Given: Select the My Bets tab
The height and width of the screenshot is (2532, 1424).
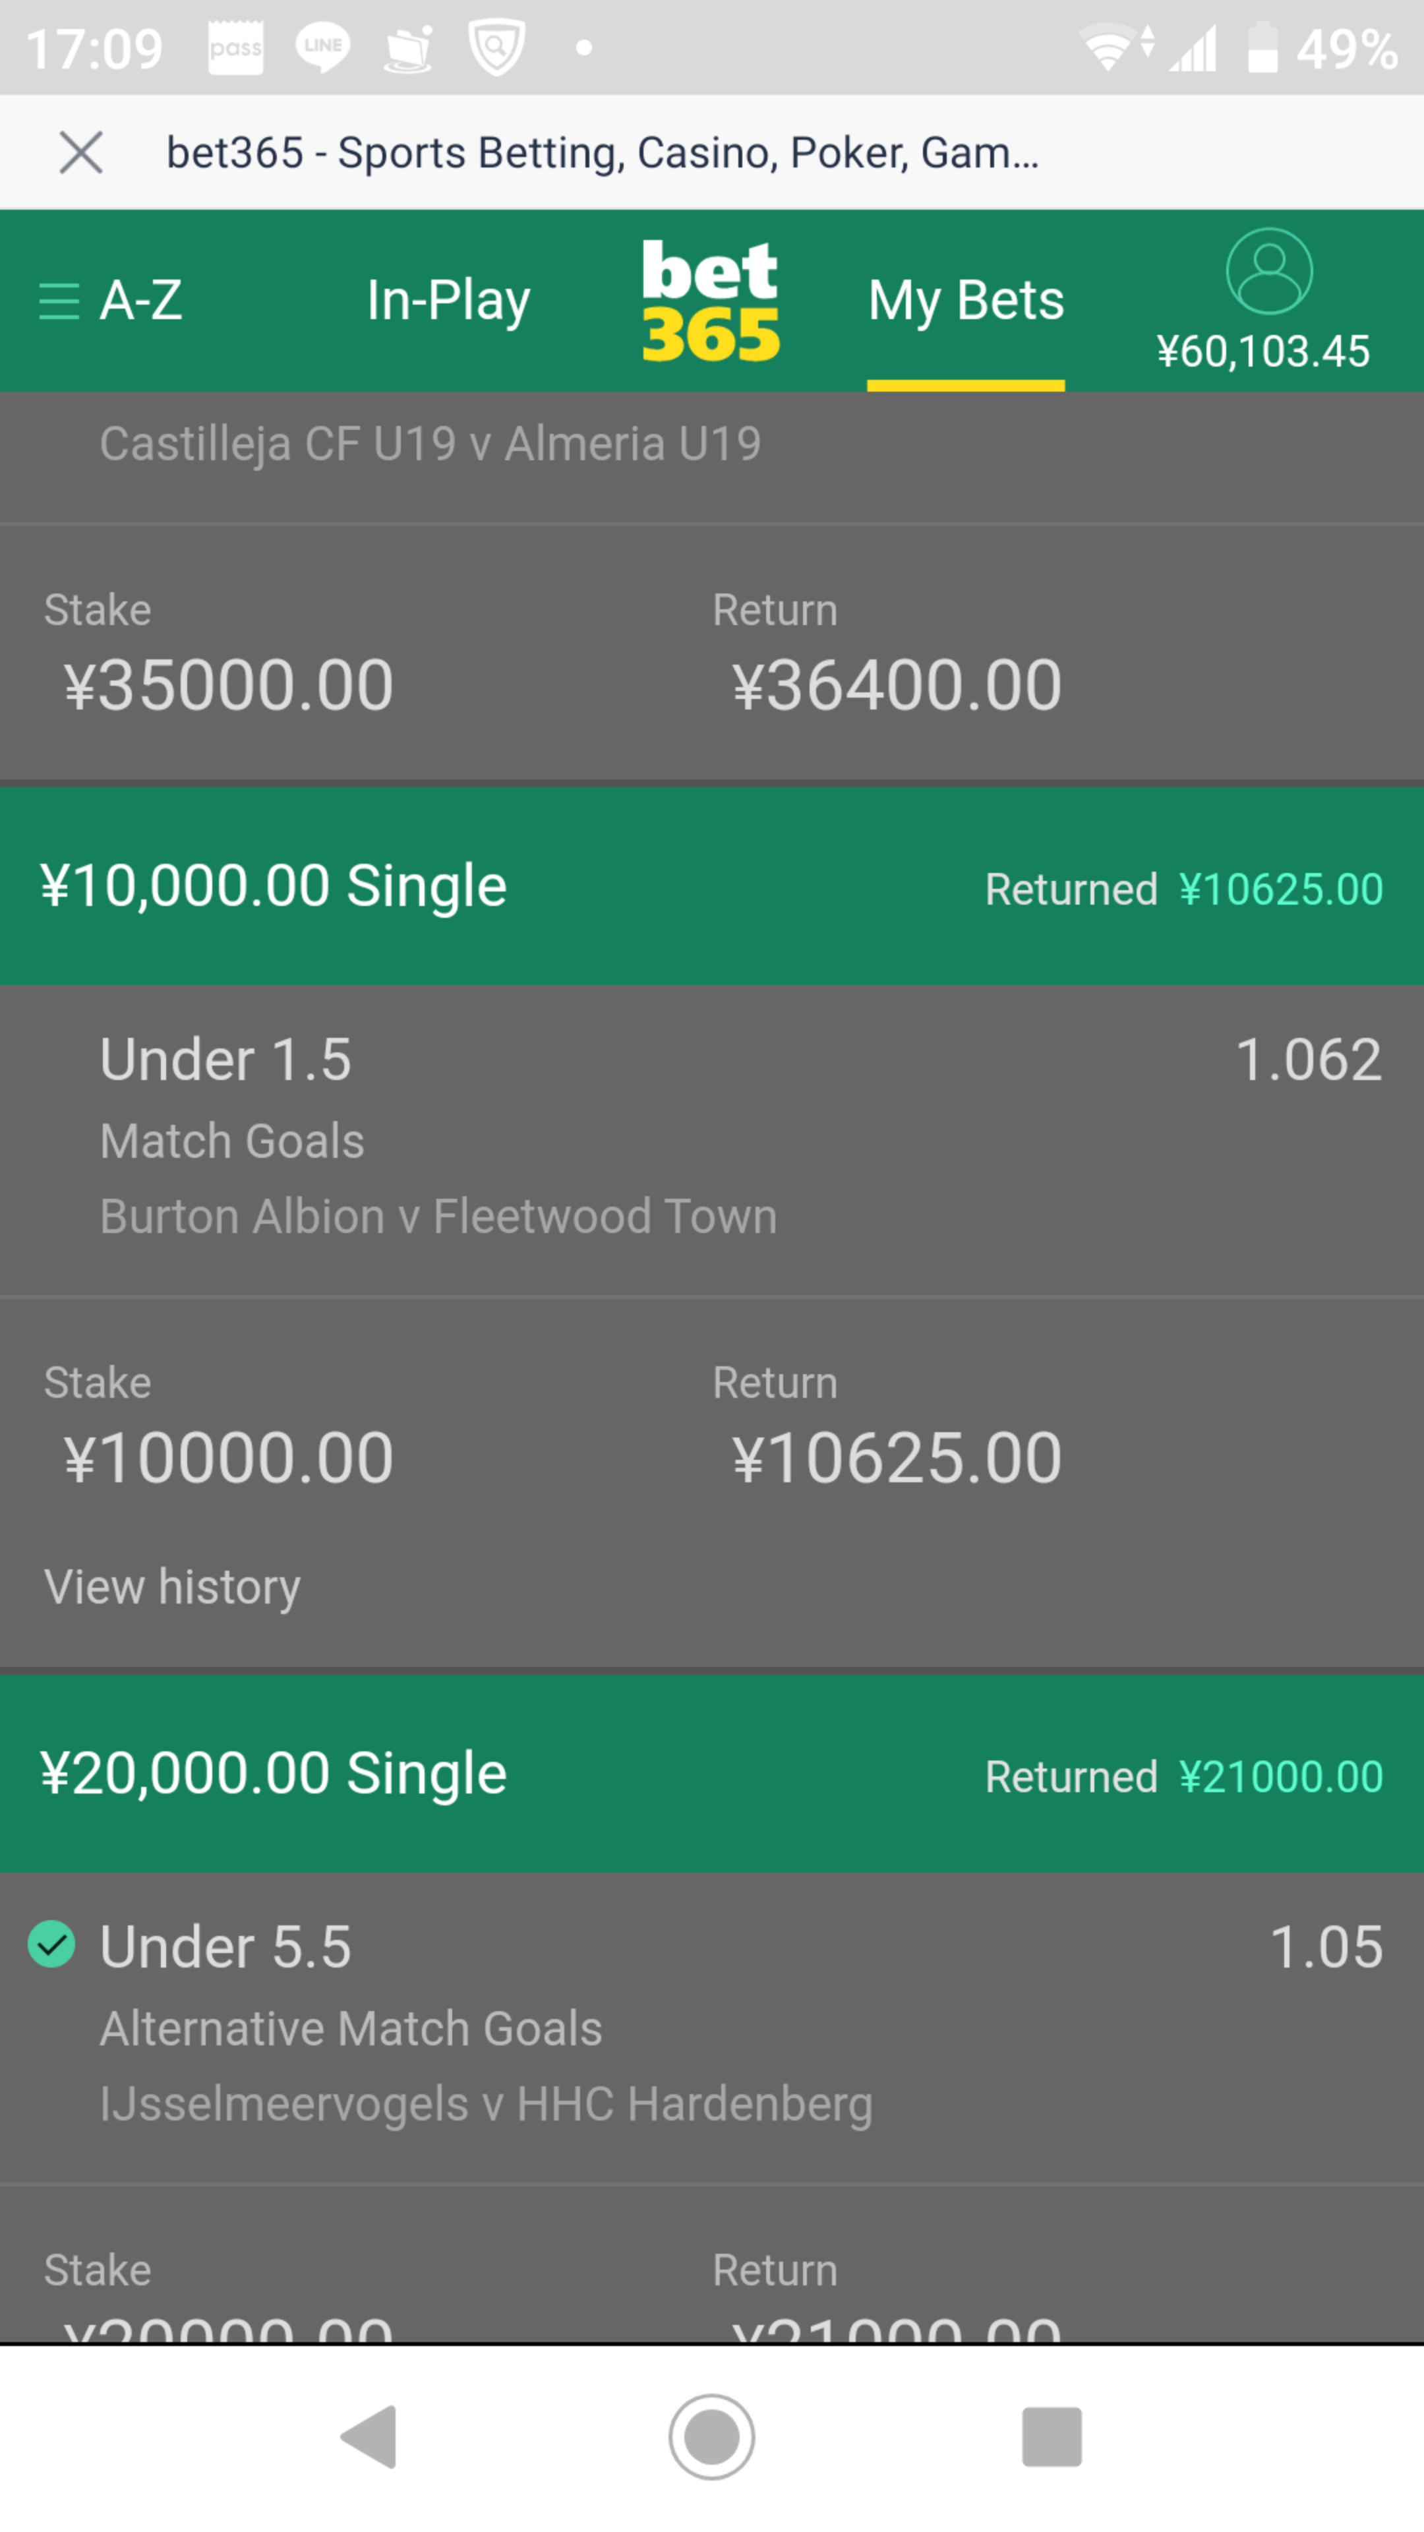Looking at the screenshot, I should pos(966,300).
